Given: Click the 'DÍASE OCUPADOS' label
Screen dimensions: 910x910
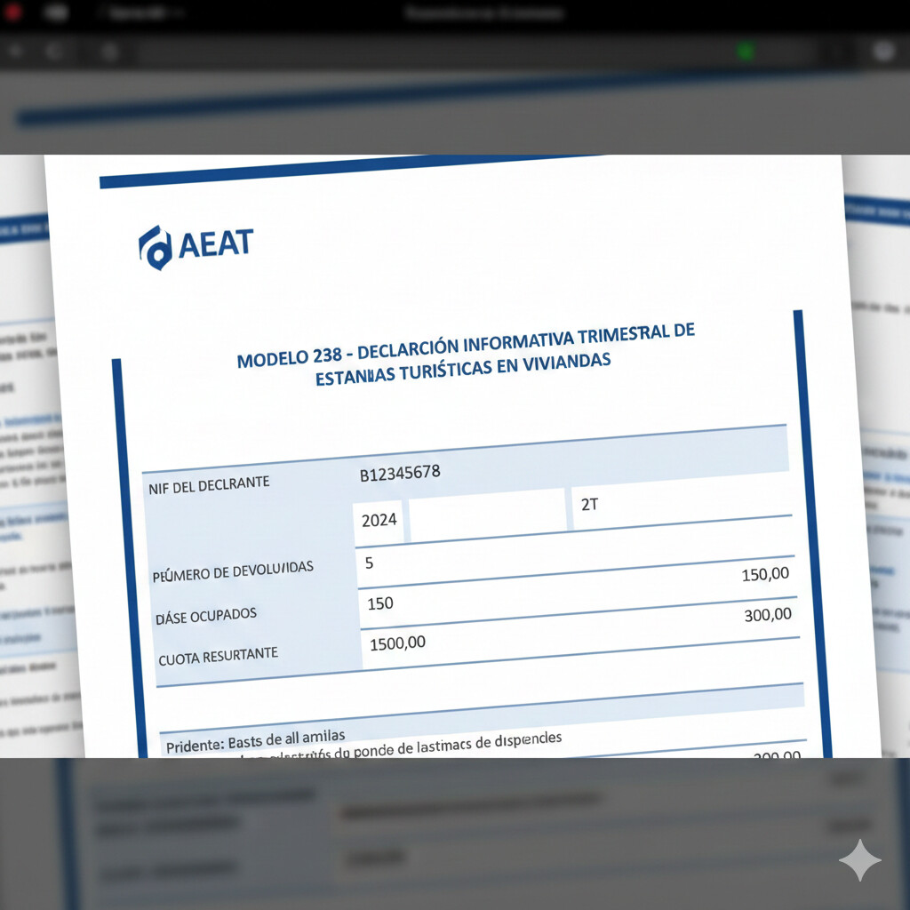Looking at the screenshot, I should tap(206, 617).
